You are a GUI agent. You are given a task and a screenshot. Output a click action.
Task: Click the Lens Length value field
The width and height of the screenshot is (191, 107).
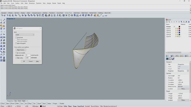[183, 76]
